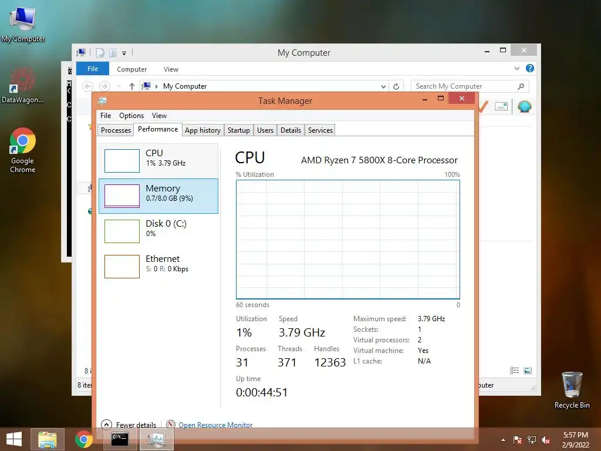The width and height of the screenshot is (601, 451).
Task: Open Help in My Computer window
Action: (530, 68)
